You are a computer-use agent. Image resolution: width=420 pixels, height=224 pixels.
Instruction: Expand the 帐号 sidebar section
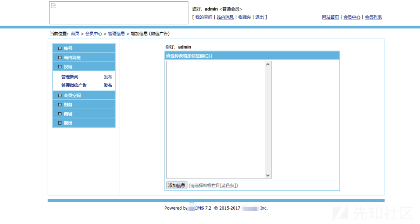pos(84,48)
